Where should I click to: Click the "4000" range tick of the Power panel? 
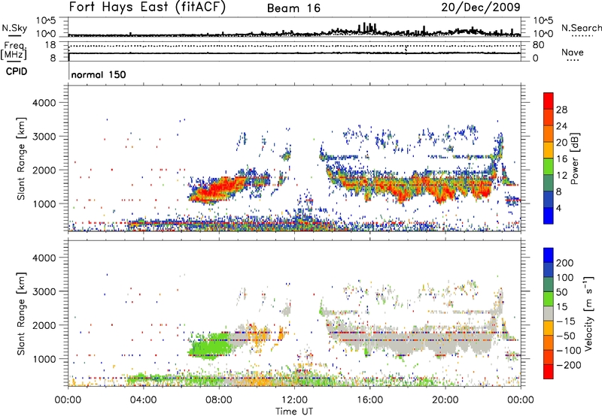[x=44, y=103]
